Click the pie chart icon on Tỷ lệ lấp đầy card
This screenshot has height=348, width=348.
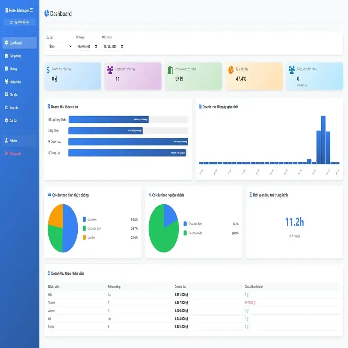click(231, 70)
